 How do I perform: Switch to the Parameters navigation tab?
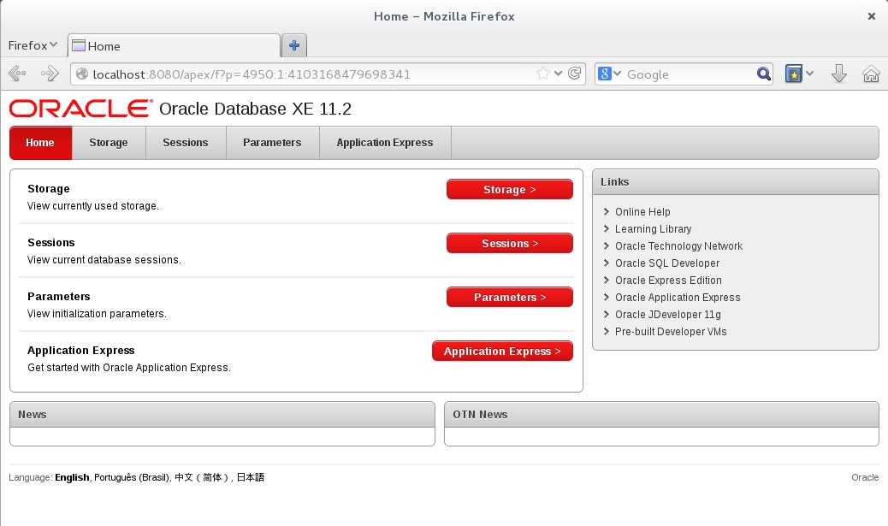pos(272,143)
